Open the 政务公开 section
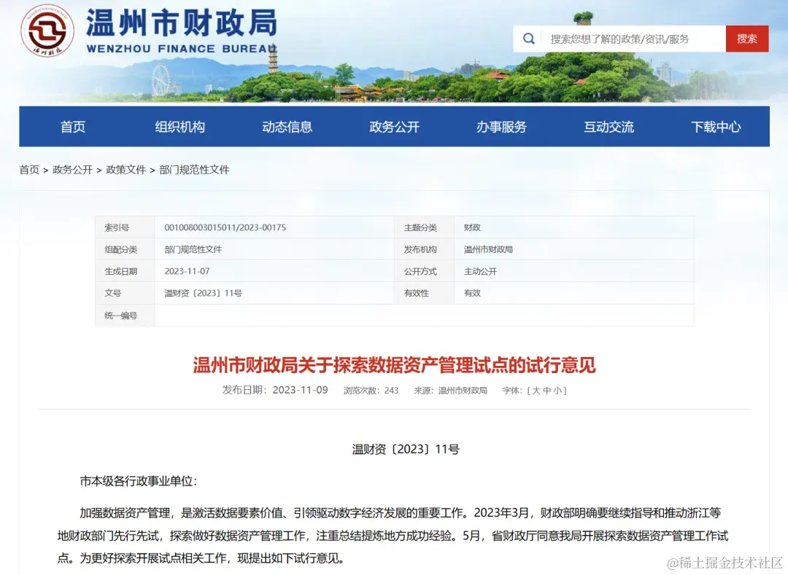Screen dimensions: 788x575 [393, 126]
